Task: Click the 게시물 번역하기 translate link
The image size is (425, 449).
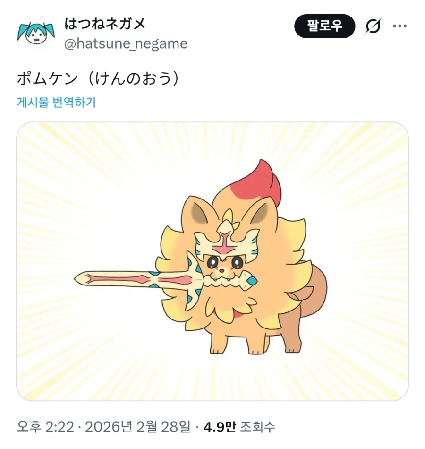Action: (x=56, y=102)
